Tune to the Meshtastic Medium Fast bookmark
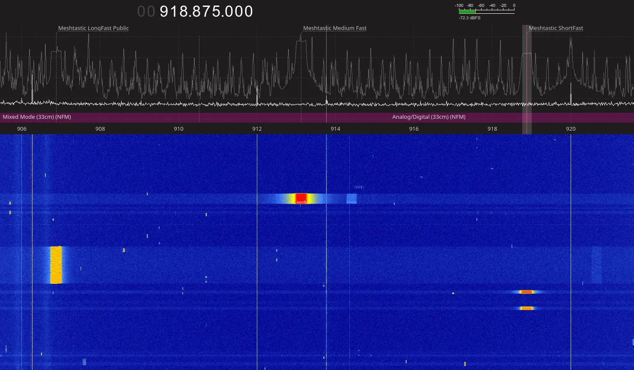 click(x=335, y=28)
